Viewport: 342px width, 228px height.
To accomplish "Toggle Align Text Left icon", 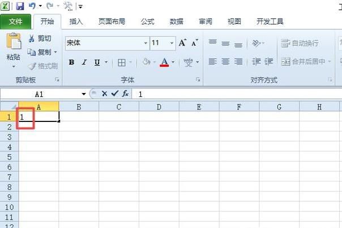I will (x=212, y=62).
